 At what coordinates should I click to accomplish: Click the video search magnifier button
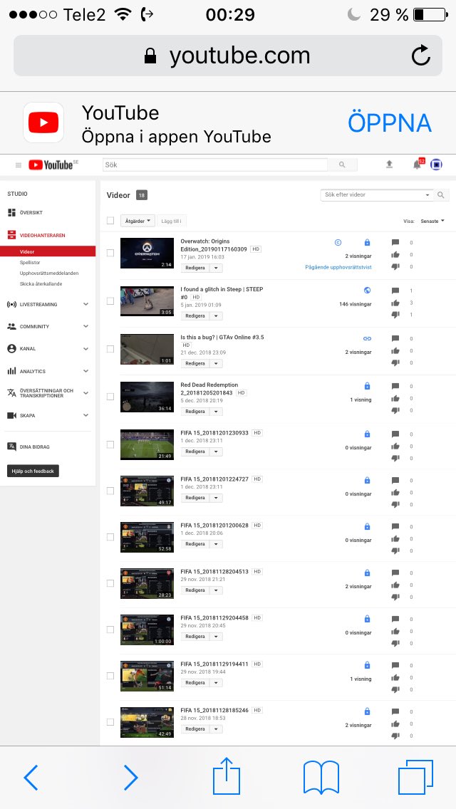click(441, 195)
